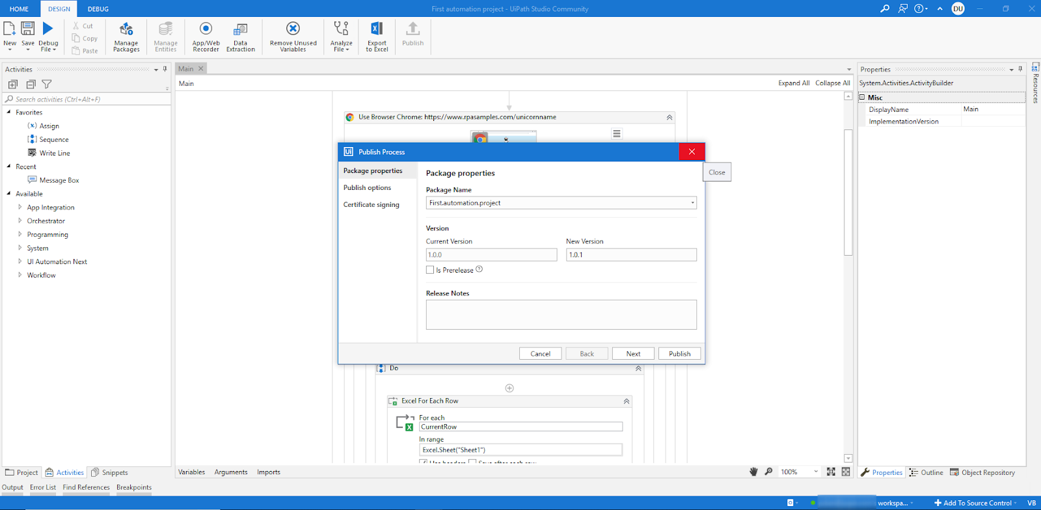Image resolution: width=1041 pixels, height=510 pixels.
Task: Click the New Version field
Action: point(631,255)
